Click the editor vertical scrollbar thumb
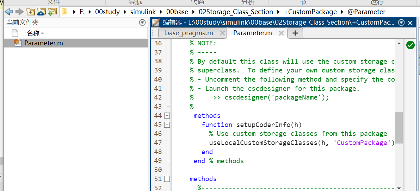420x191 pixels. 399,128
